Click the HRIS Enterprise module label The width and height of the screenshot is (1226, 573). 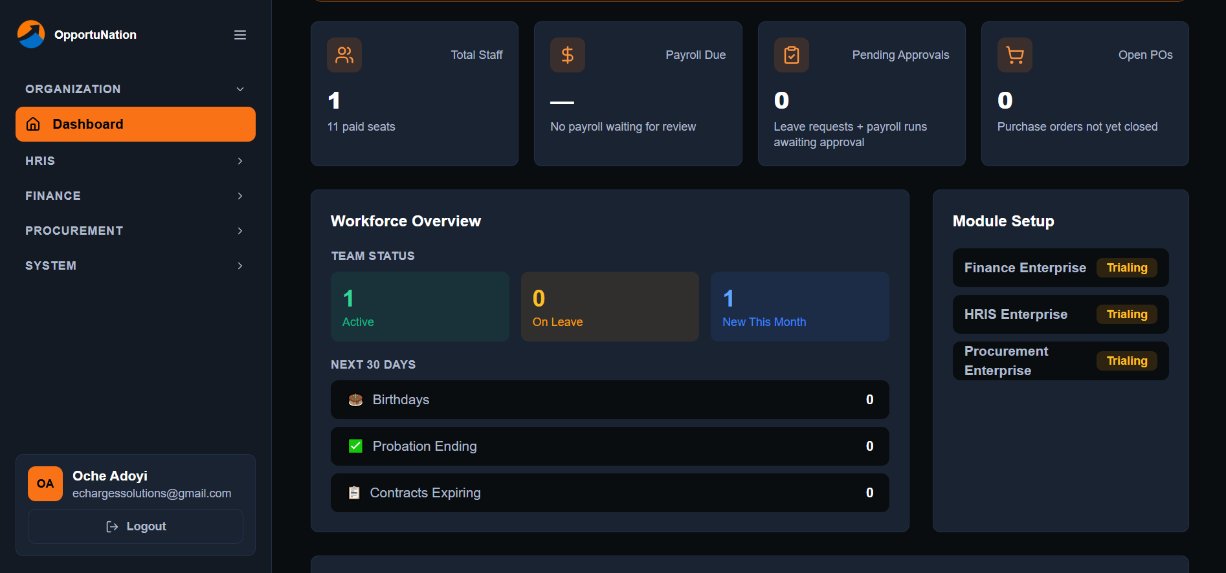[x=1016, y=314]
